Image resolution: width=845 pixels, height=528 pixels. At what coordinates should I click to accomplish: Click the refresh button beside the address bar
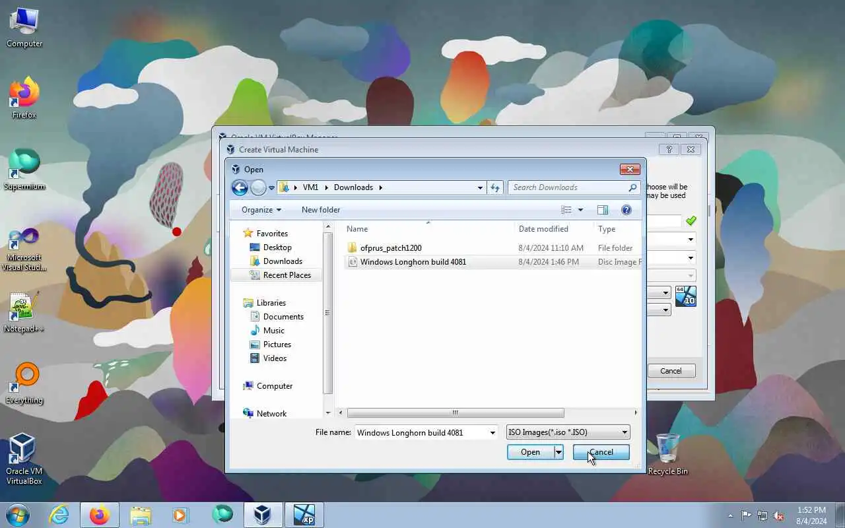coord(495,187)
